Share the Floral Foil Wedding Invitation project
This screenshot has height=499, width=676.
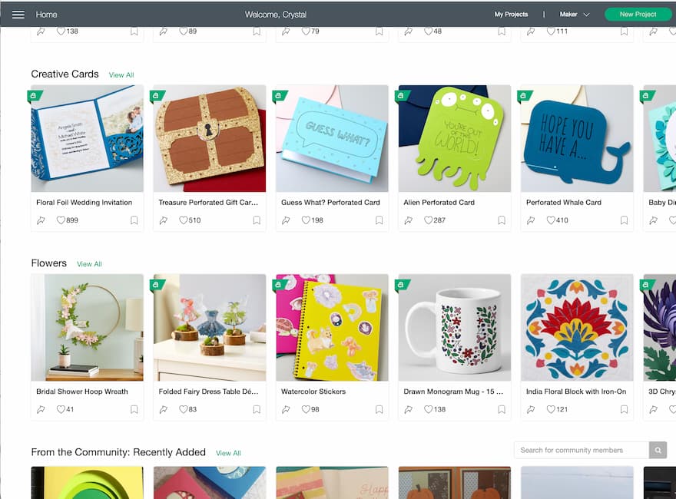tap(41, 220)
